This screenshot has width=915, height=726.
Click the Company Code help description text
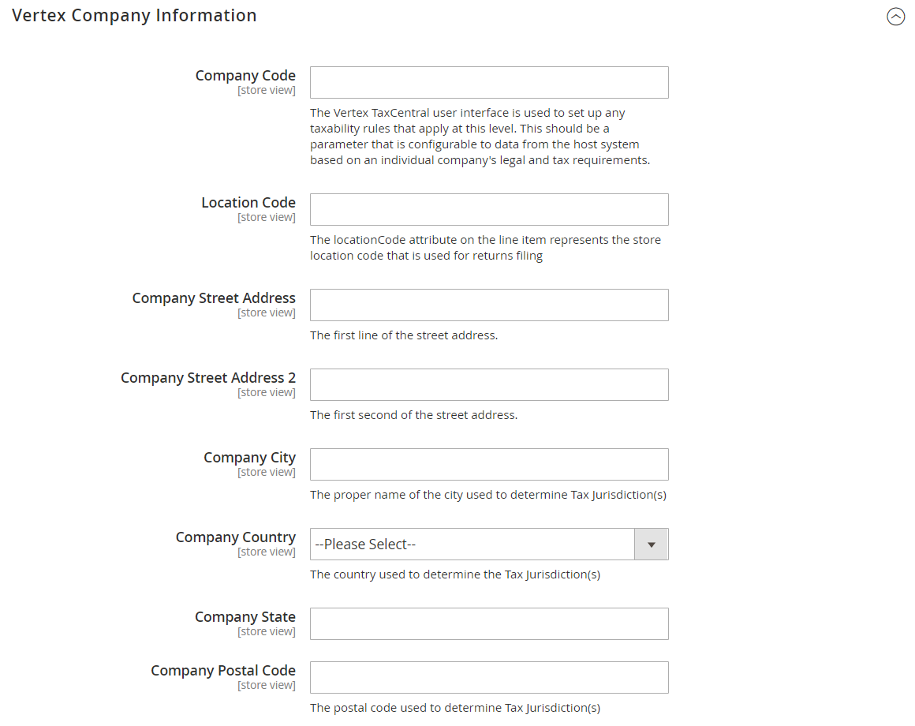480,137
